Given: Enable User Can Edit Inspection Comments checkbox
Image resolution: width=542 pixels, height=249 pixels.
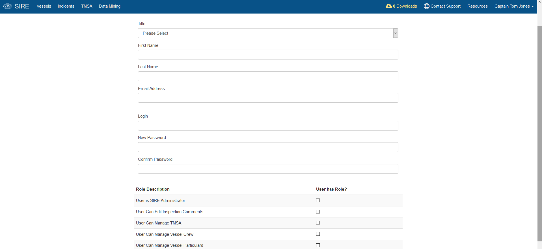Looking at the screenshot, I should (318, 212).
